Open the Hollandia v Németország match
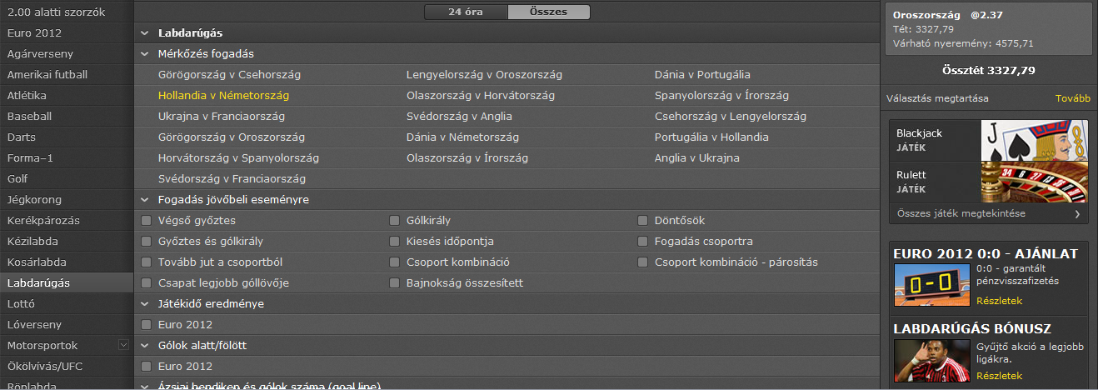Screen dimensions: 1098x390 coord(224,96)
